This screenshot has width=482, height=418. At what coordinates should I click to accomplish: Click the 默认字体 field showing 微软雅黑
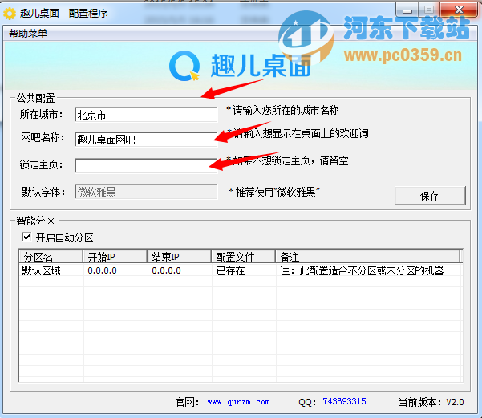coord(146,192)
